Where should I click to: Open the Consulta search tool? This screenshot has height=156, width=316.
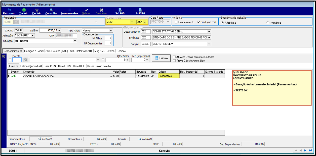click(x=51, y=12)
